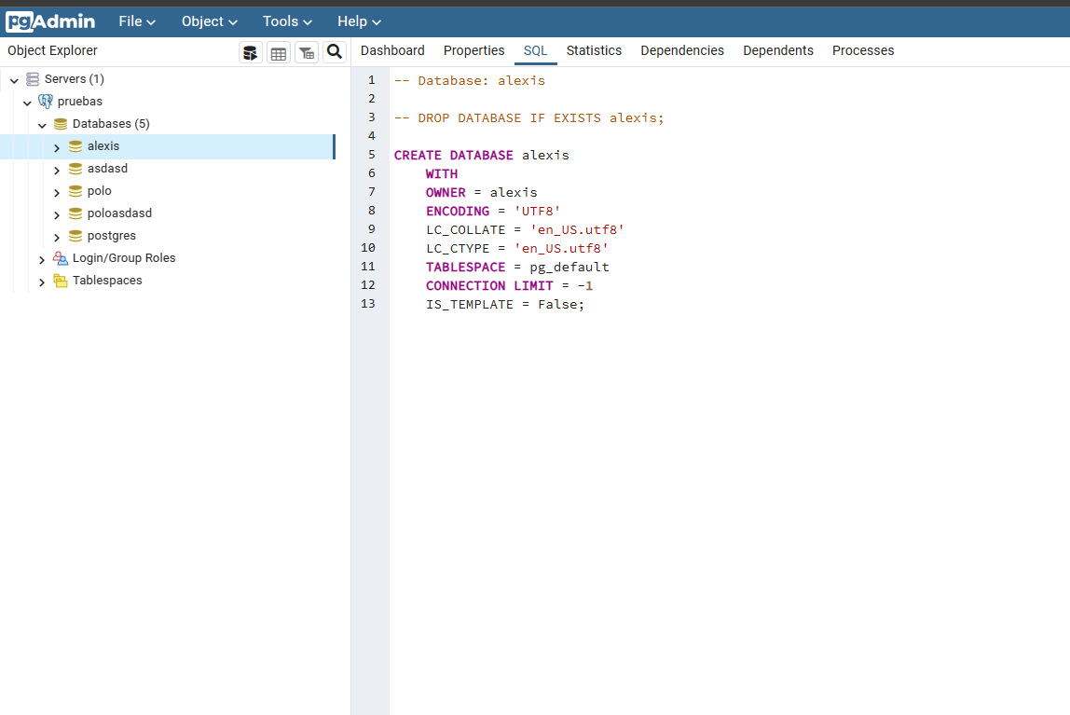Click the Login/Group Roles icon

[x=61, y=258]
